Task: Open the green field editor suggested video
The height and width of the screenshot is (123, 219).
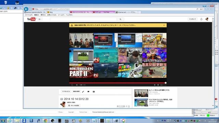Action: click(x=81, y=55)
